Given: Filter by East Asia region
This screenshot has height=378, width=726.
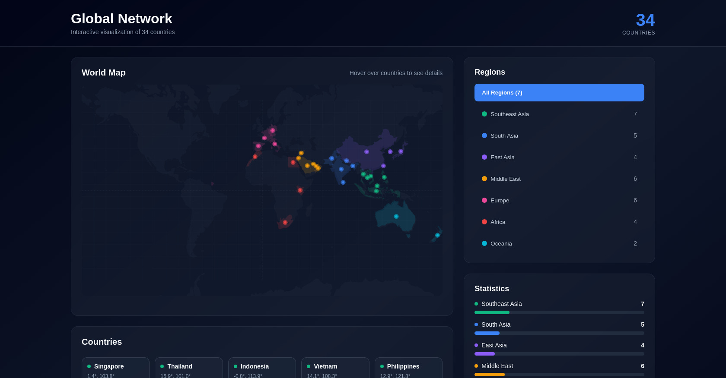Looking at the screenshot, I should (559, 157).
